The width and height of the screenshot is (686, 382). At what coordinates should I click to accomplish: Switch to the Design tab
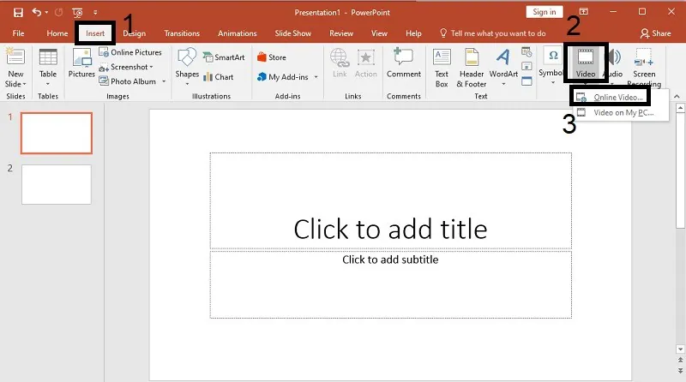point(134,33)
